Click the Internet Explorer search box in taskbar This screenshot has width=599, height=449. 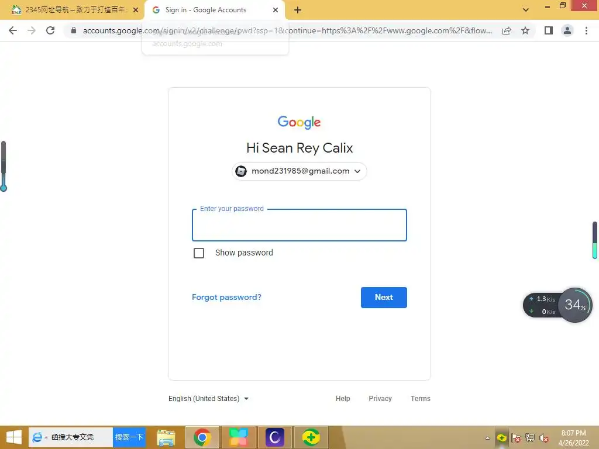pos(71,437)
